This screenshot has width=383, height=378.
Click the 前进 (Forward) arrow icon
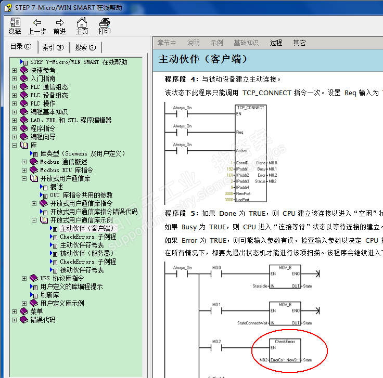(60, 22)
